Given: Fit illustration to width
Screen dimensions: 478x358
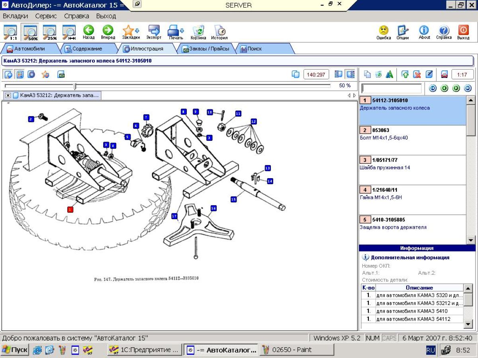Looking at the screenshot, I should coord(69,32).
